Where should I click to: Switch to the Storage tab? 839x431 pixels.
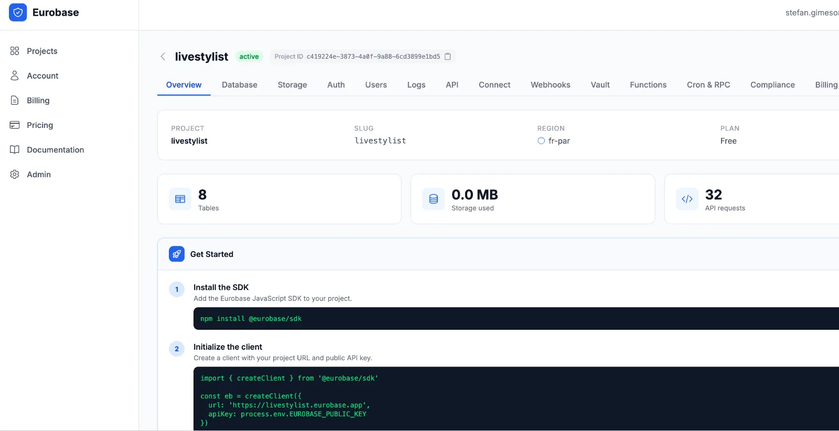[x=293, y=85]
